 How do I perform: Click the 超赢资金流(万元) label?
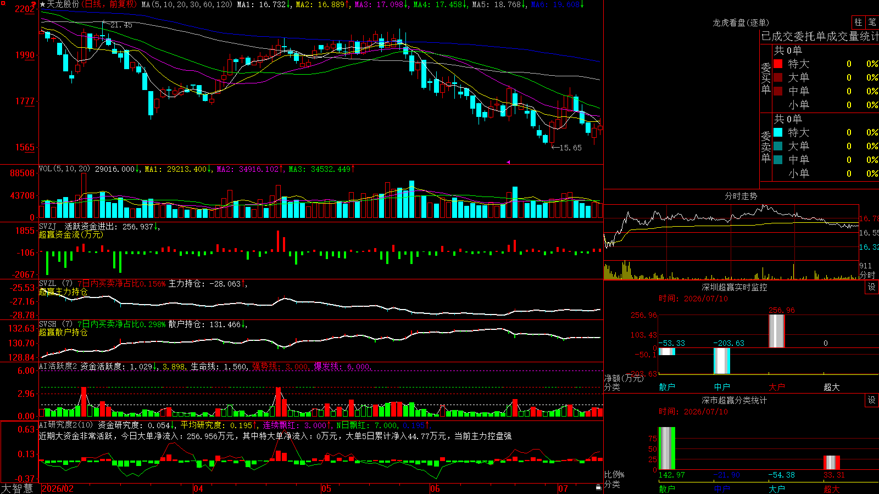point(71,234)
